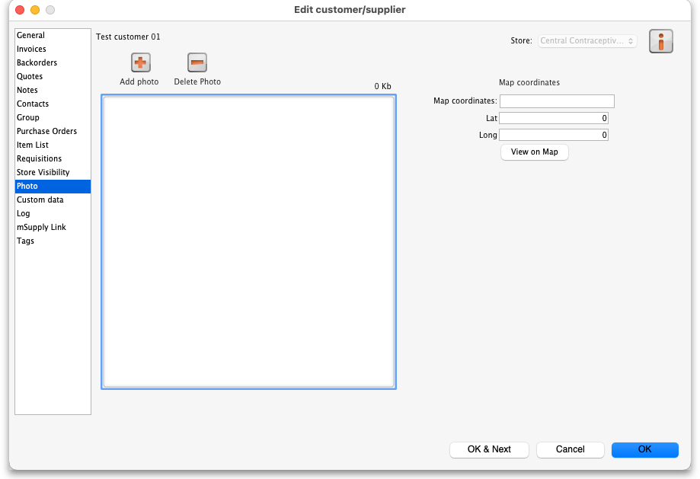Switch to the Backorders section
The height and width of the screenshot is (479, 700).
pos(37,62)
